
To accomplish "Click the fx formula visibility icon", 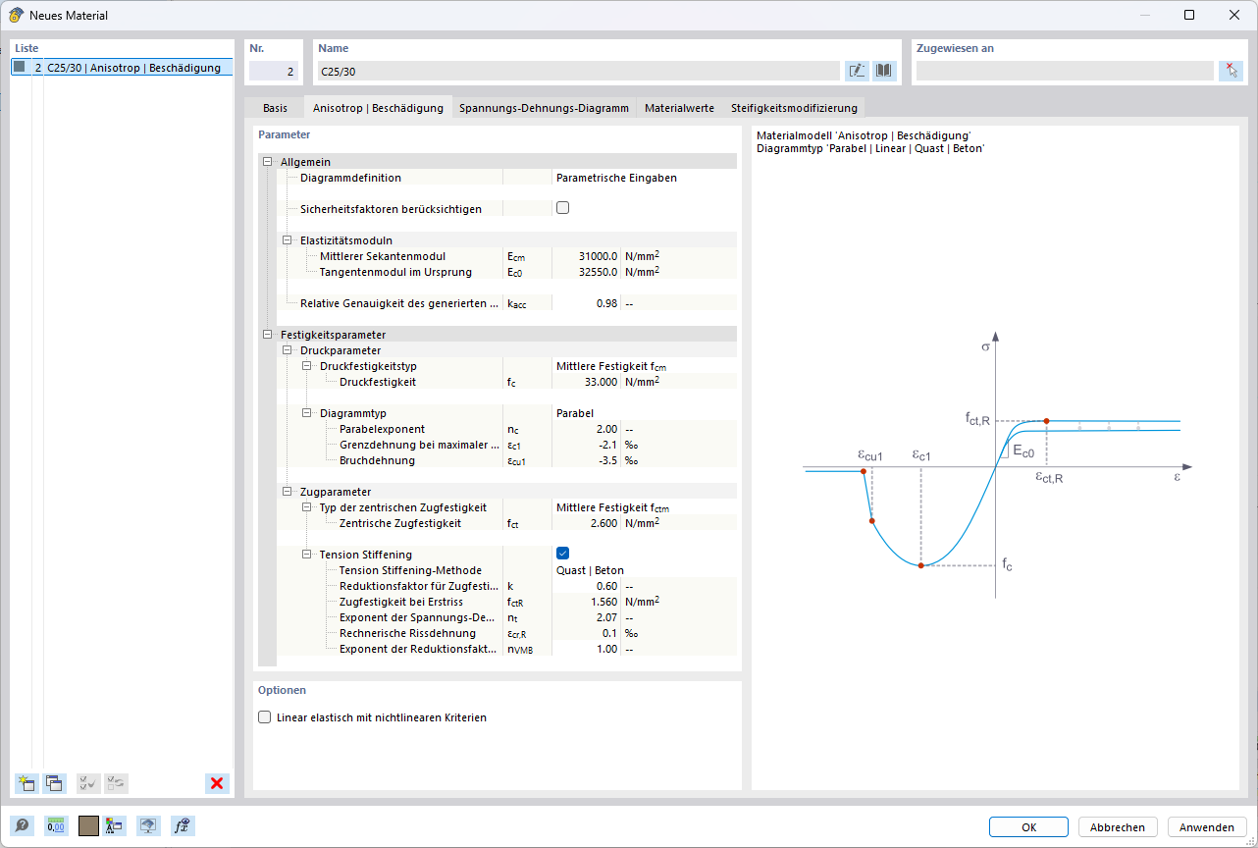I will pos(182,826).
